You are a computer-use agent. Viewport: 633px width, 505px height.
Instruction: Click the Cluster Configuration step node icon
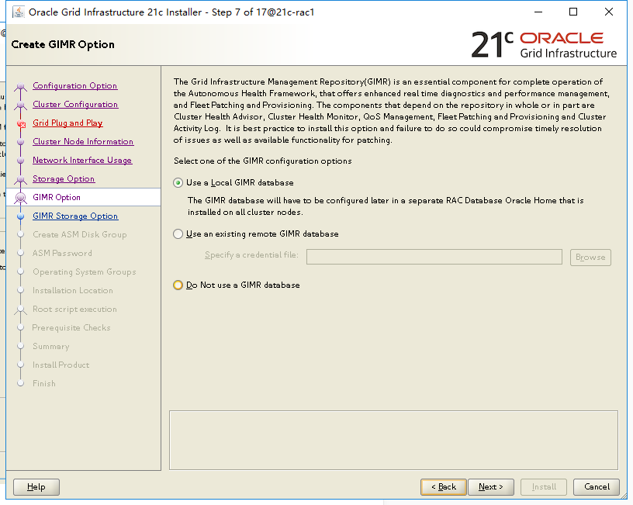click(21, 105)
